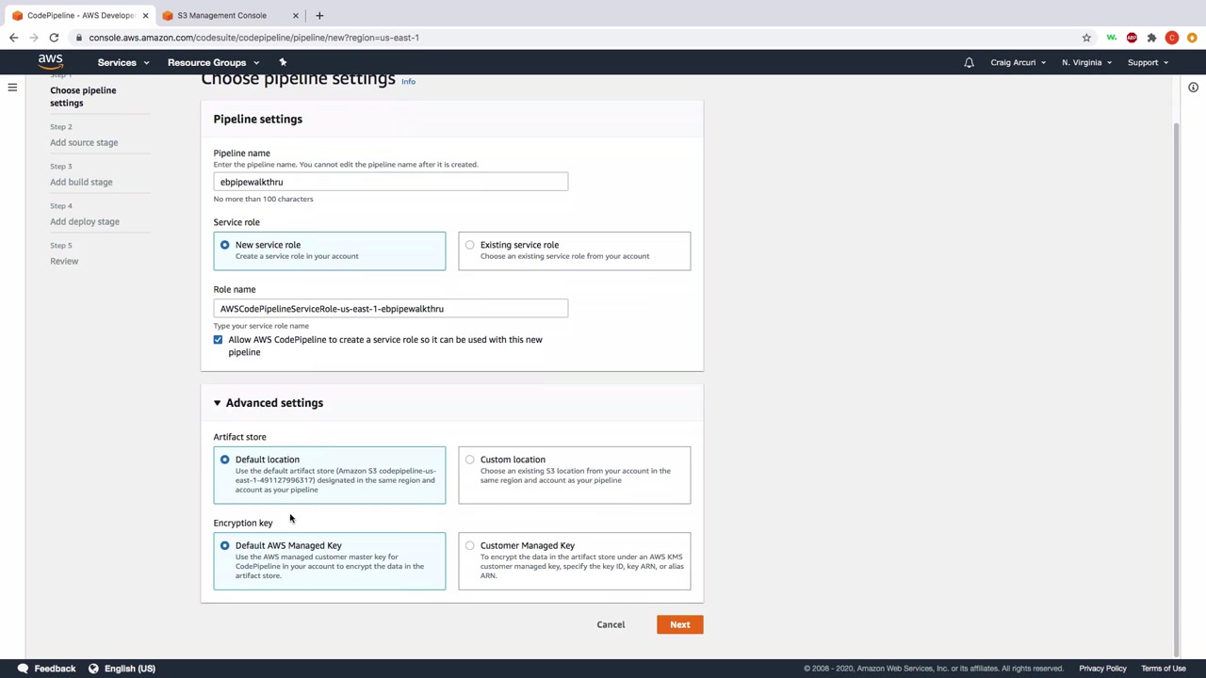Click the browser forward arrow

34,38
